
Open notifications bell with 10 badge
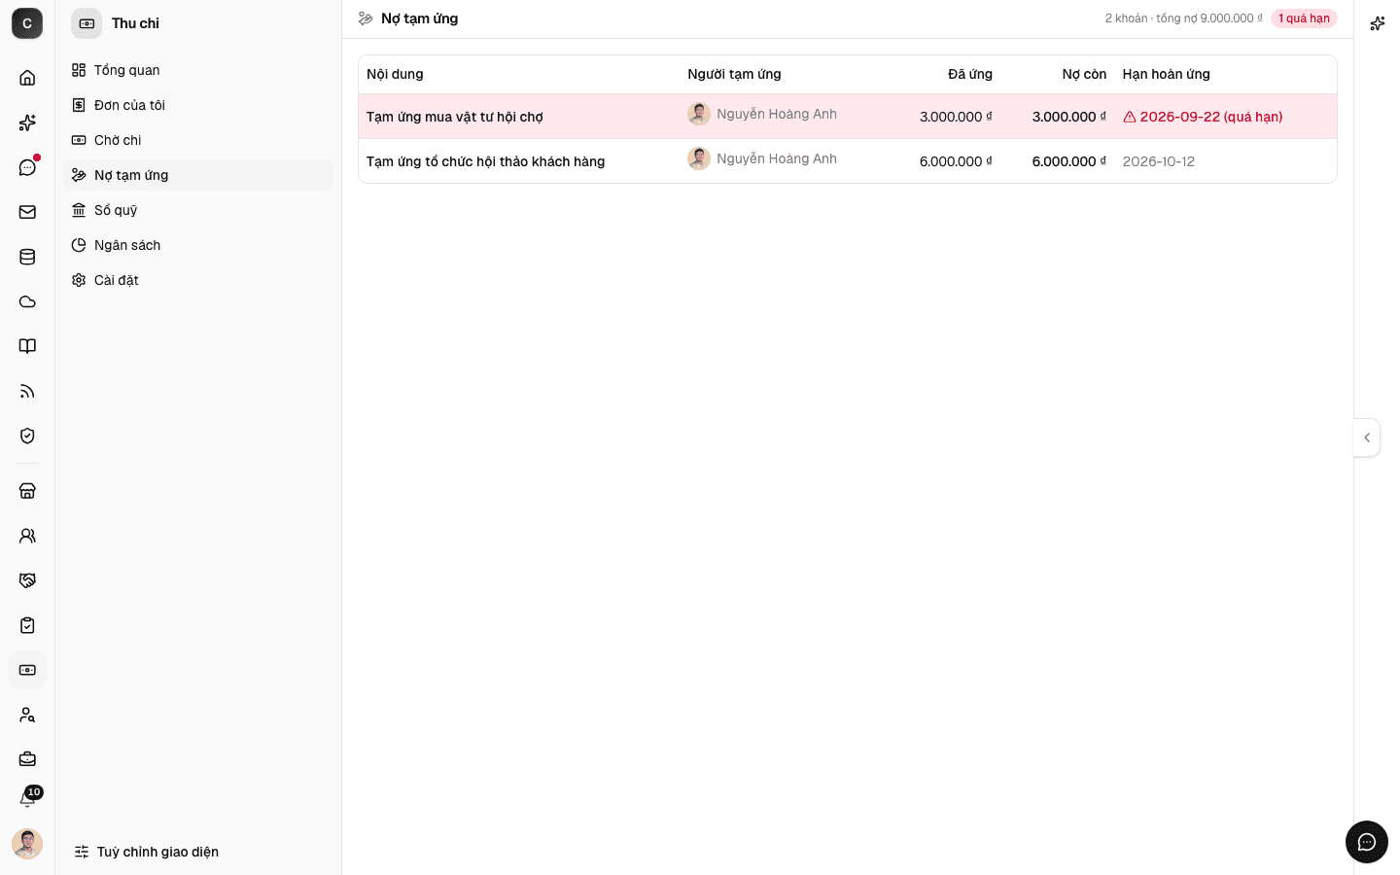click(x=27, y=799)
